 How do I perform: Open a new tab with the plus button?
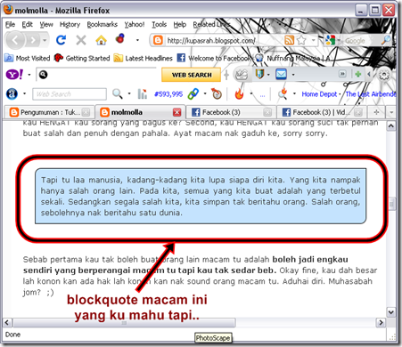pos(376,112)
